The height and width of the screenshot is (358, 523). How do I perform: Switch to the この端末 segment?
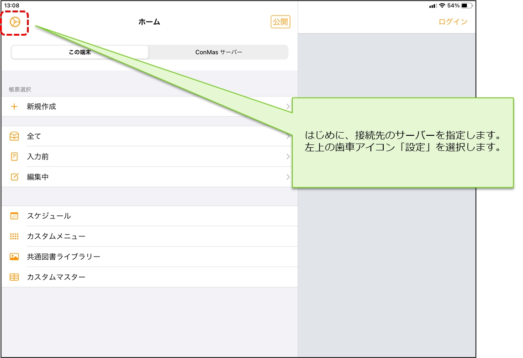80,52
